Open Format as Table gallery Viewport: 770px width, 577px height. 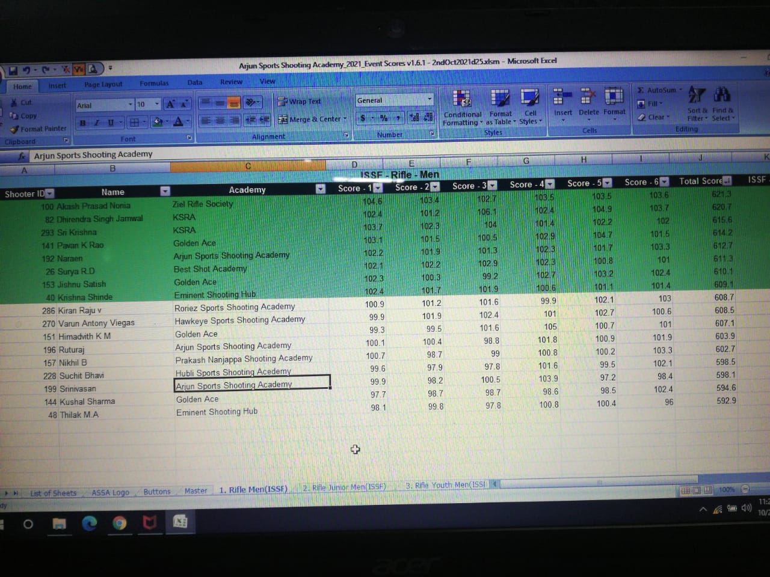[500, 107]
